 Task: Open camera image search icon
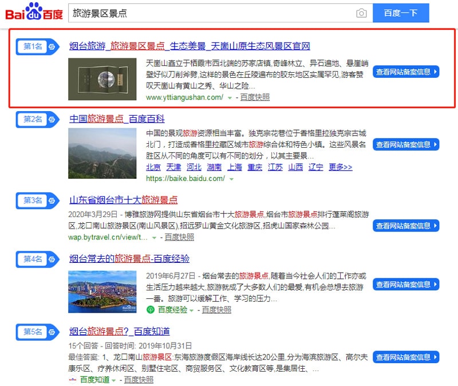pos(361,13)
